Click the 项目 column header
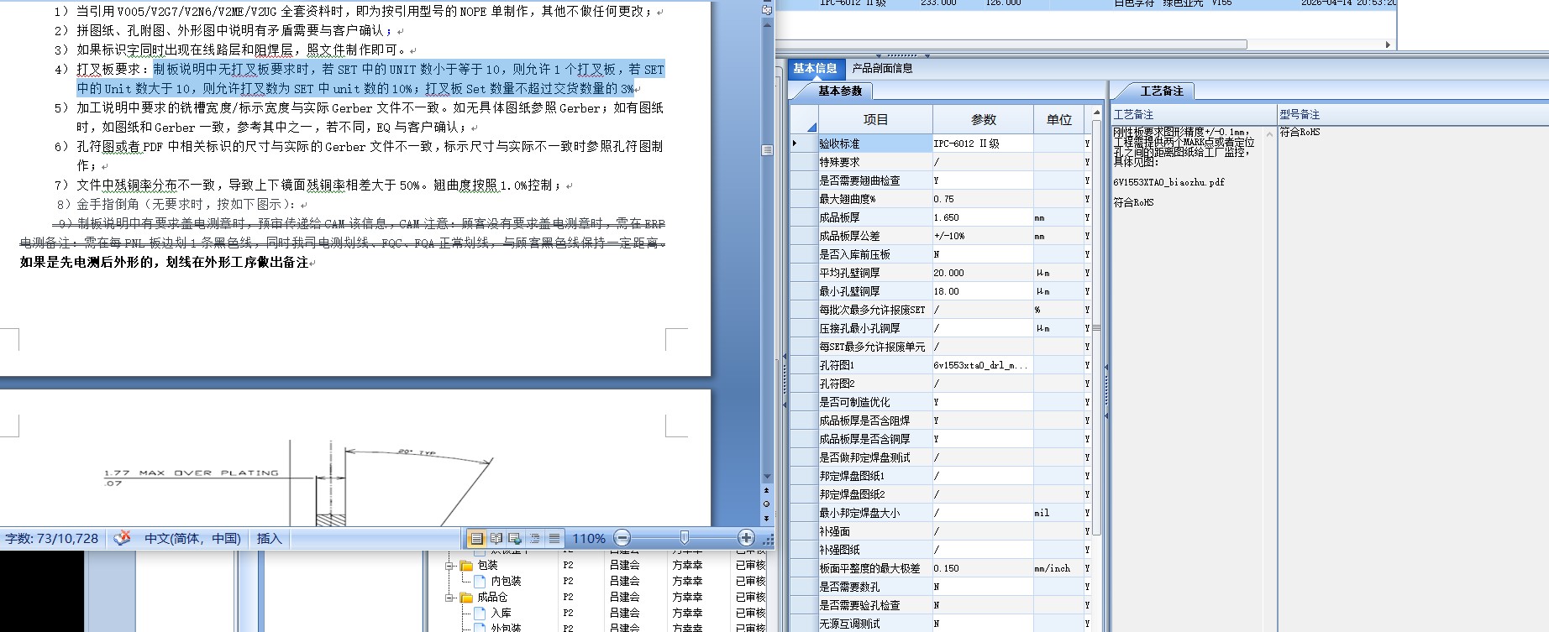1549x632 pixels. [x=875, y=119]
